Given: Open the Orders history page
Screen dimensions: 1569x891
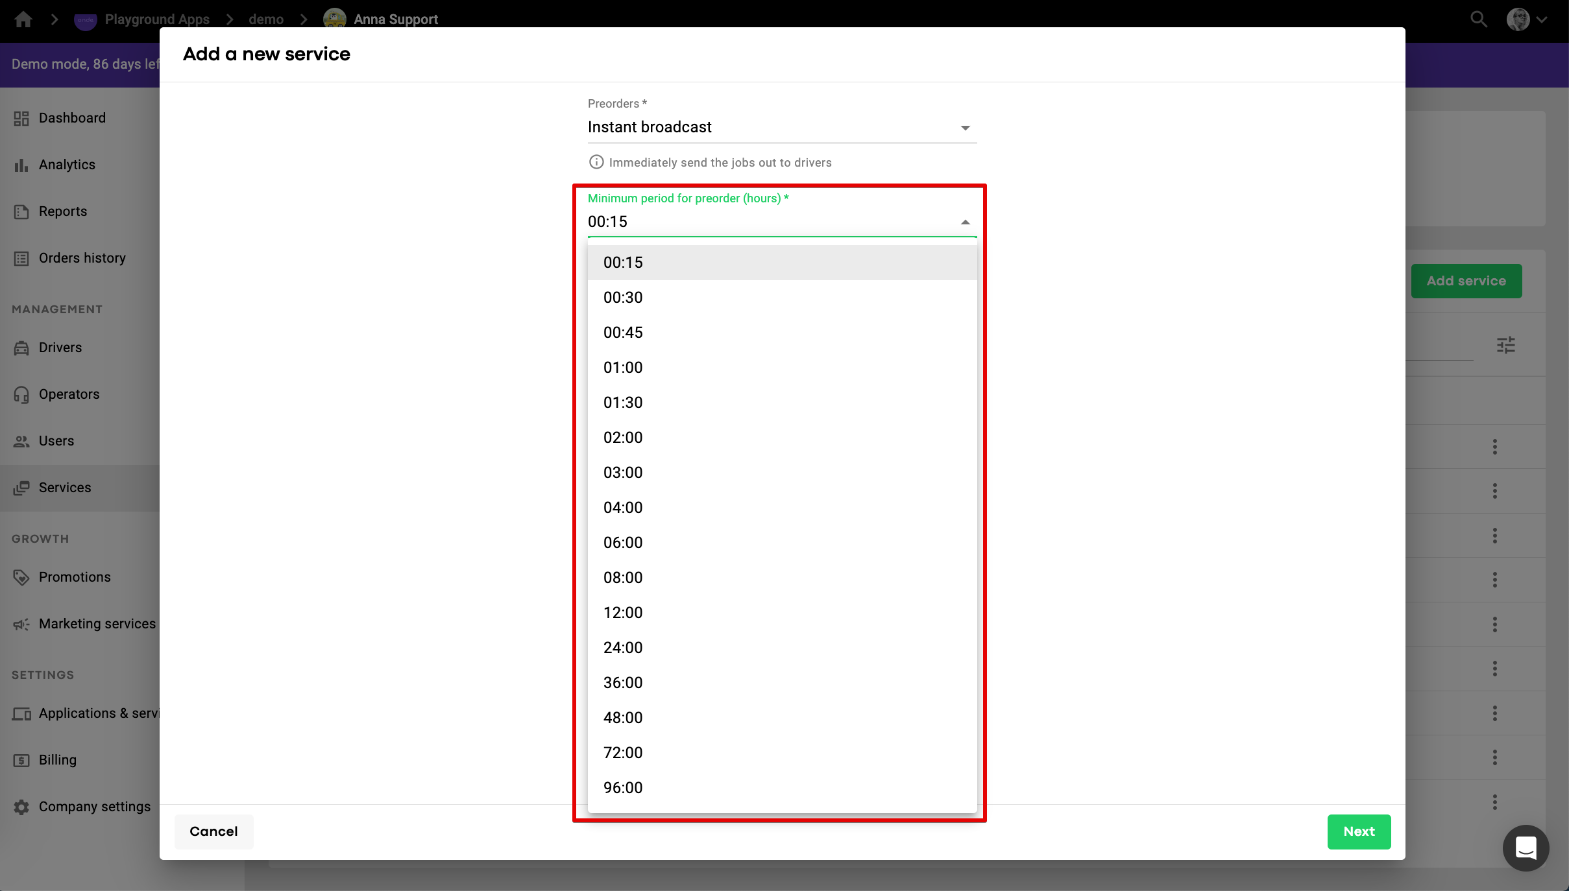Looking at the screenshot, I should pyautogui.click(x=82, y=258).
